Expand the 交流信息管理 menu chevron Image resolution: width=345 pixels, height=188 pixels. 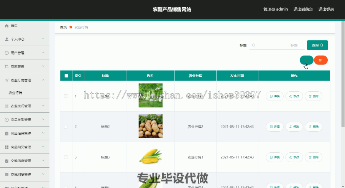(x=43, y=160)
